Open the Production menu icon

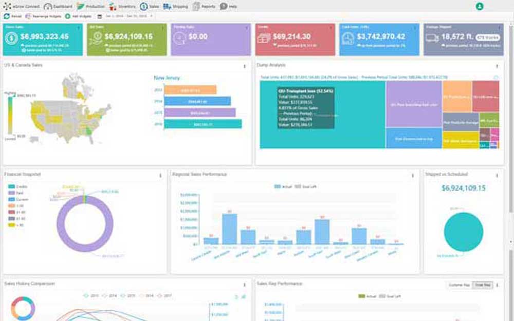(x=81, y=7)
